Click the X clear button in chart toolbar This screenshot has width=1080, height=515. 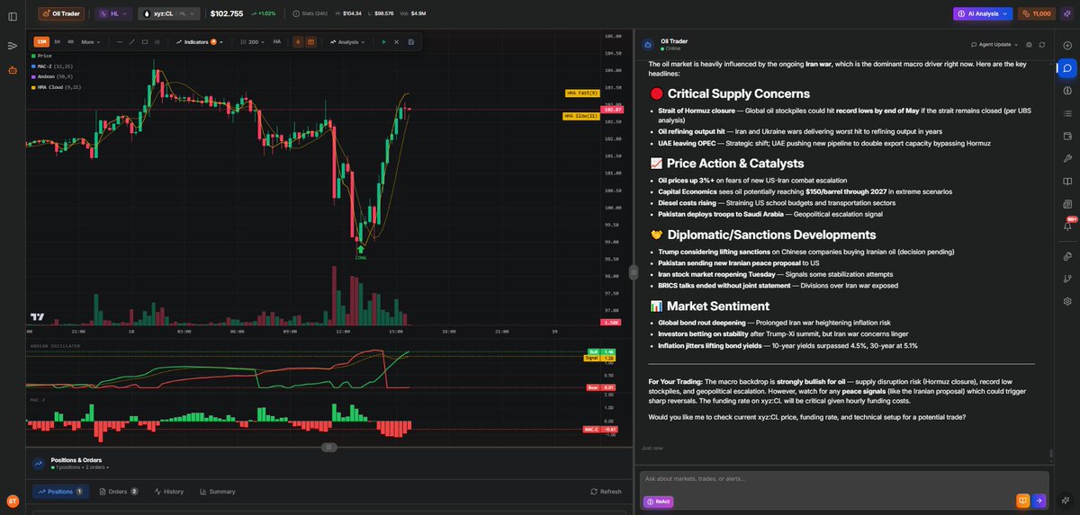tap(396, 41)
